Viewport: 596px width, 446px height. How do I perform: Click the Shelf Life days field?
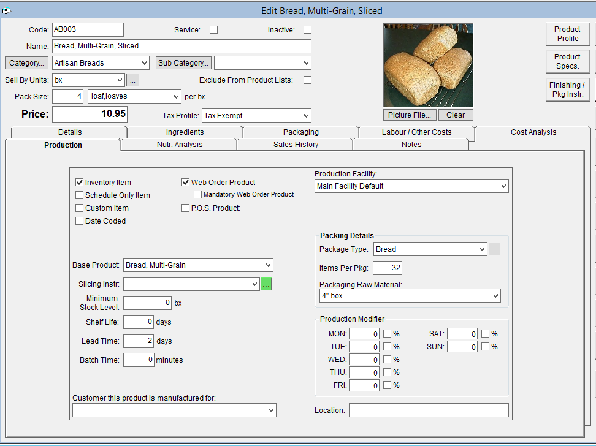point(139,322)
